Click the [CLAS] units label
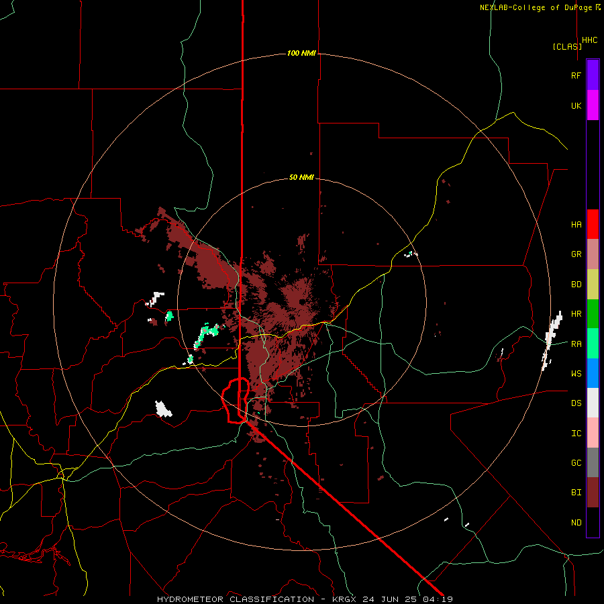 [x=567, y=46]
